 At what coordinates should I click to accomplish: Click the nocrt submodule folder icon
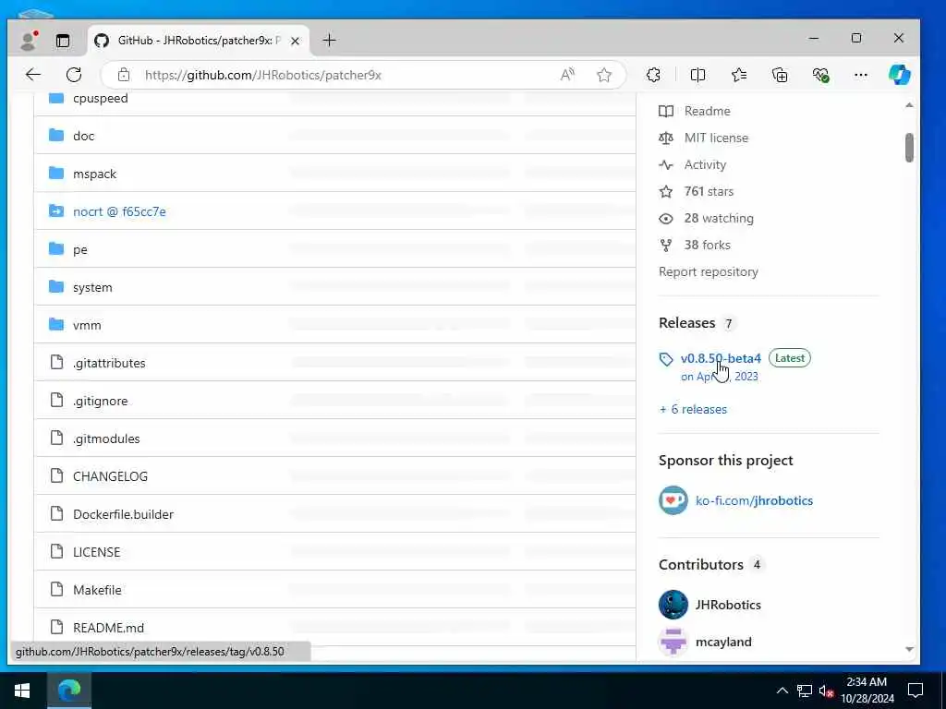56,211
